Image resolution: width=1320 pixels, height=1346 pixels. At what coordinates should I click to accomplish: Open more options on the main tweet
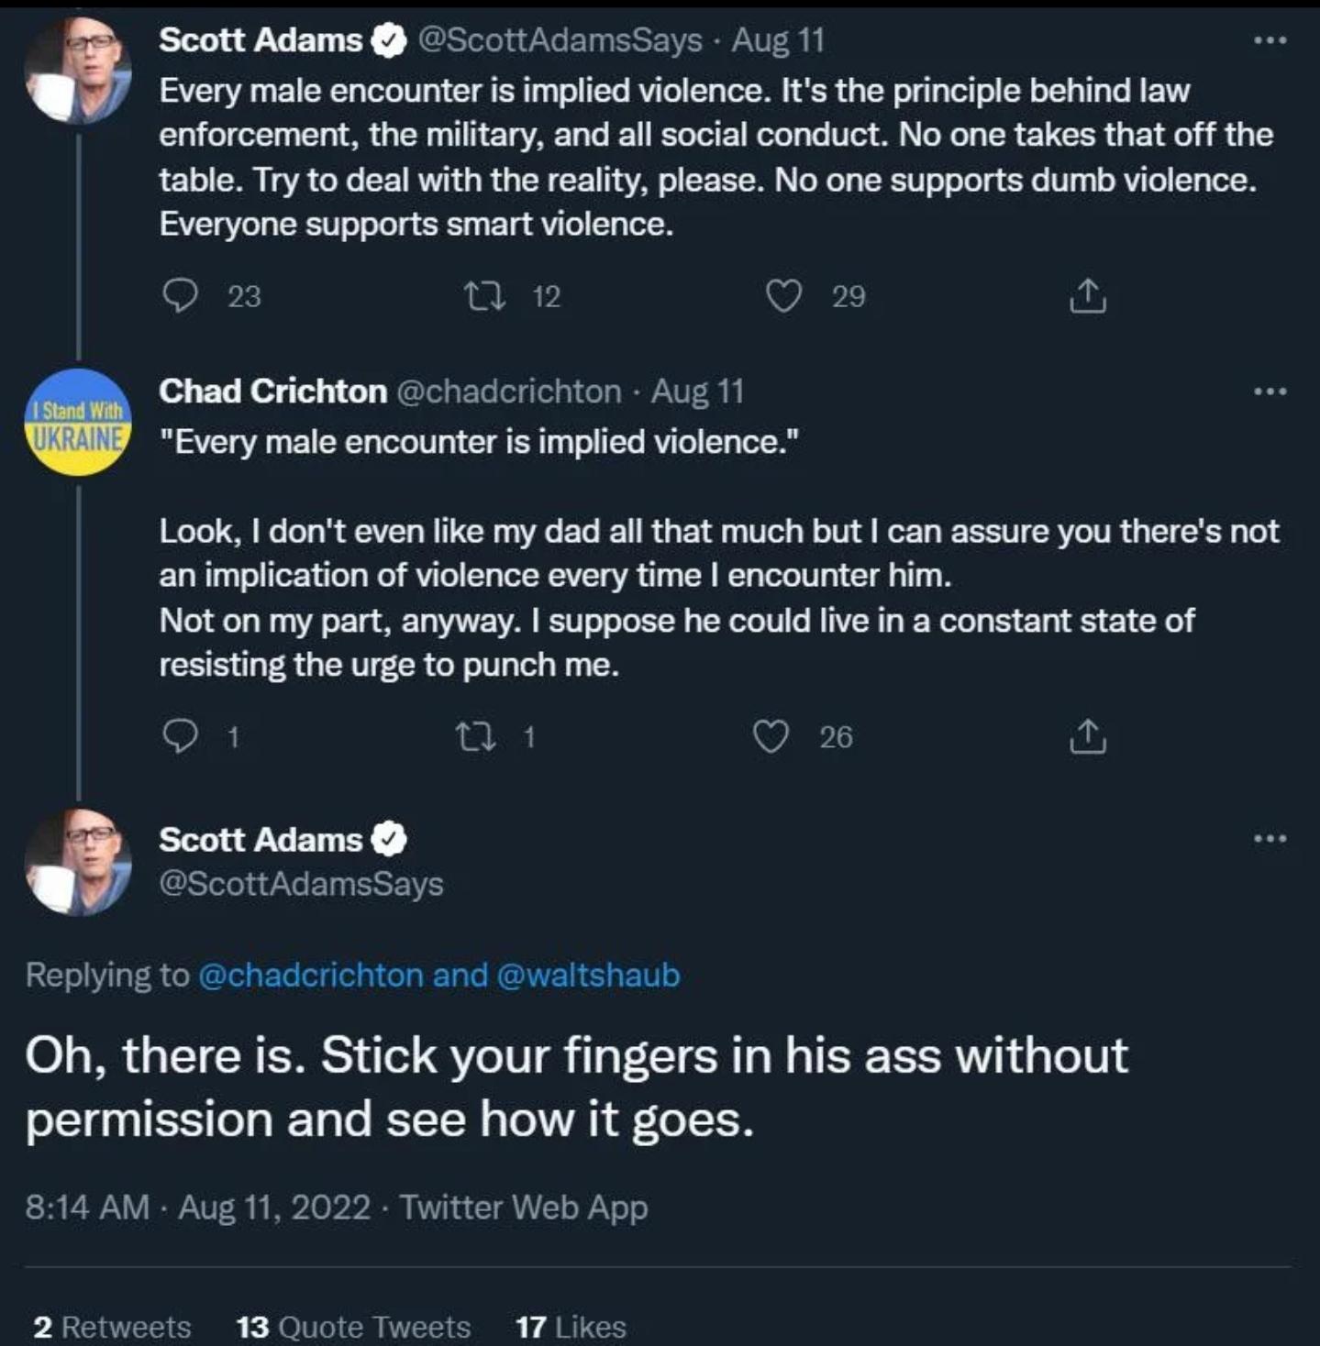pos(1270,838)
